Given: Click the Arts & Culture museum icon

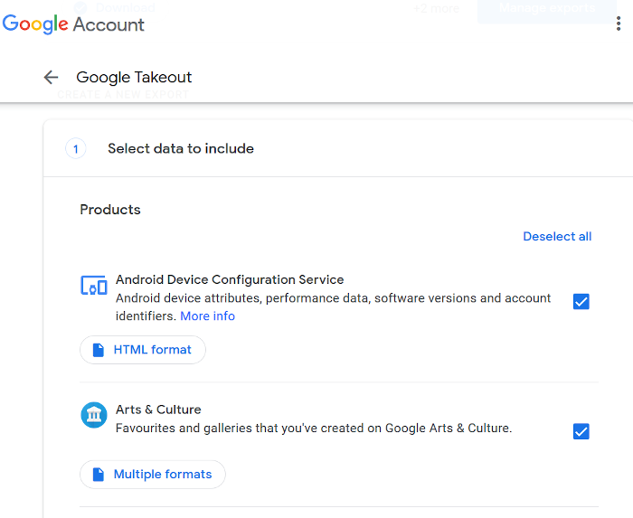Looking at the screenshot, I should (94, 416).
